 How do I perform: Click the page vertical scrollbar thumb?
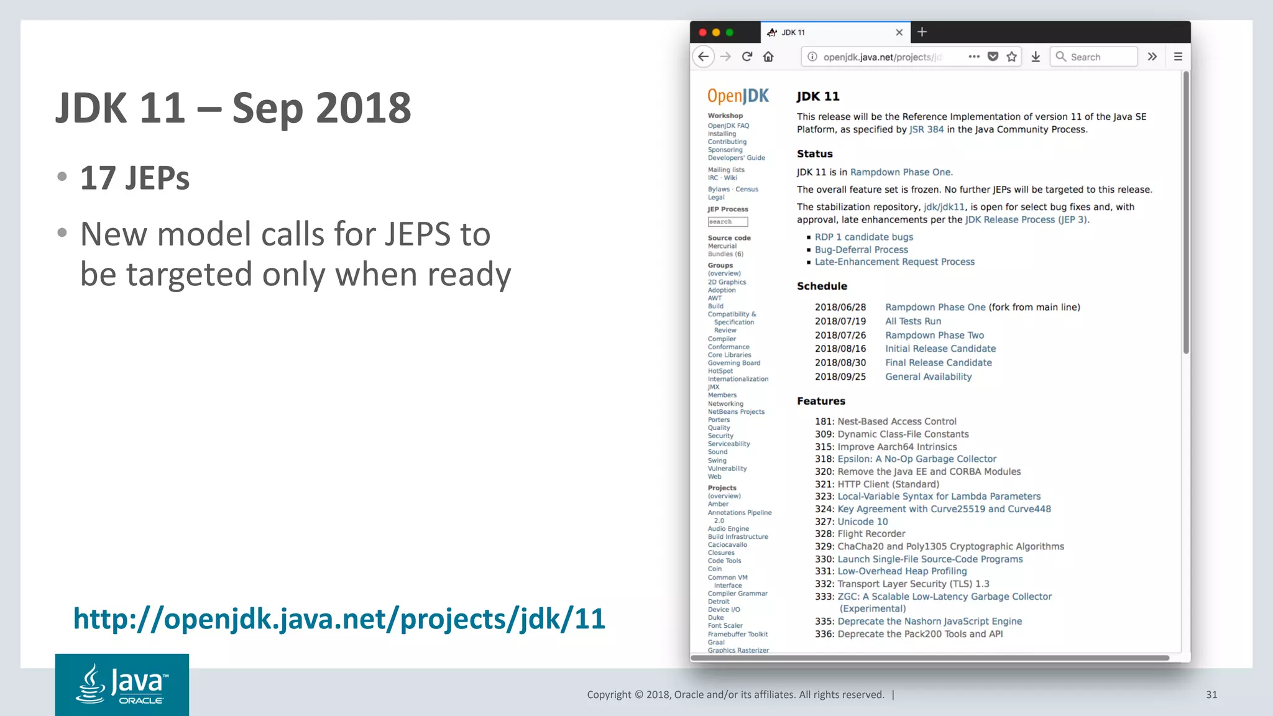point(1186,213)
